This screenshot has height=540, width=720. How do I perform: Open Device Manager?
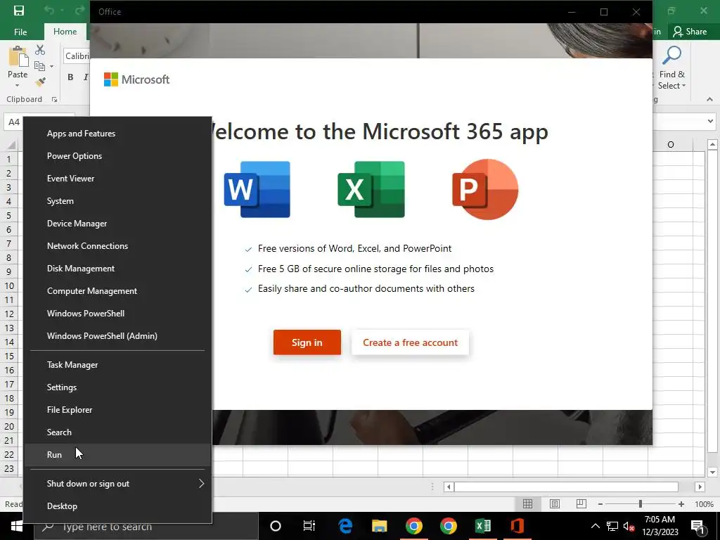(x=117, y=224)
